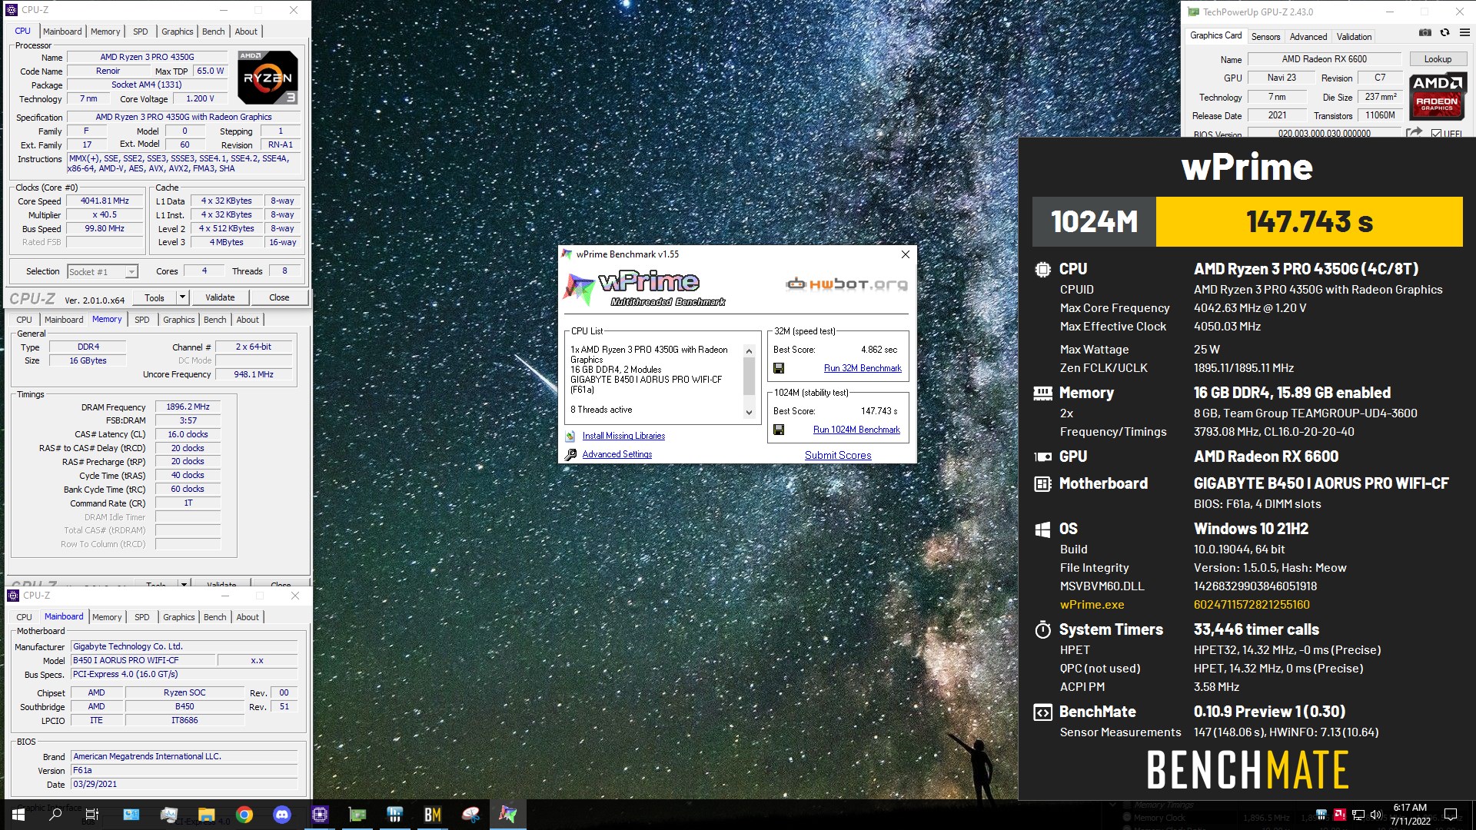Screen dimensions: 1476x830
Task: Click the Uncore Frequency value 948.1 MHz
Action: pyautogui.click(x=254, y=374)
